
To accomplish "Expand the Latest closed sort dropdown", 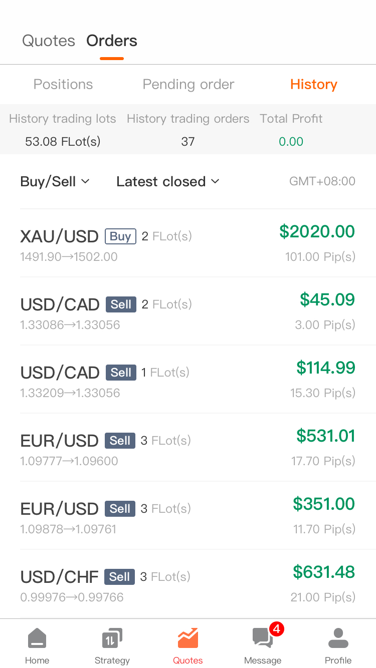I will point(168,181).
